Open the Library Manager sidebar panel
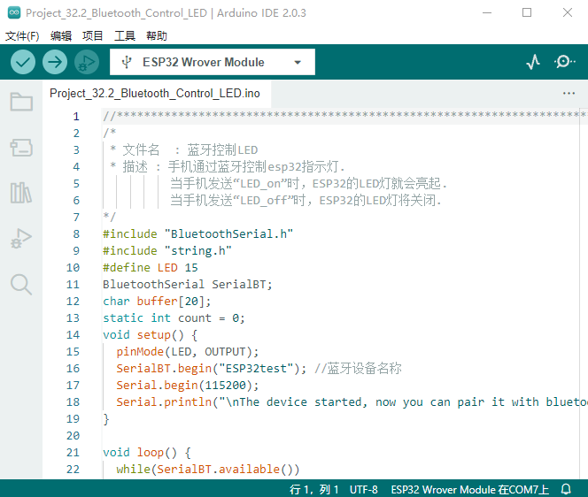The width and height of the screenshot is (588, 497). 21,193
